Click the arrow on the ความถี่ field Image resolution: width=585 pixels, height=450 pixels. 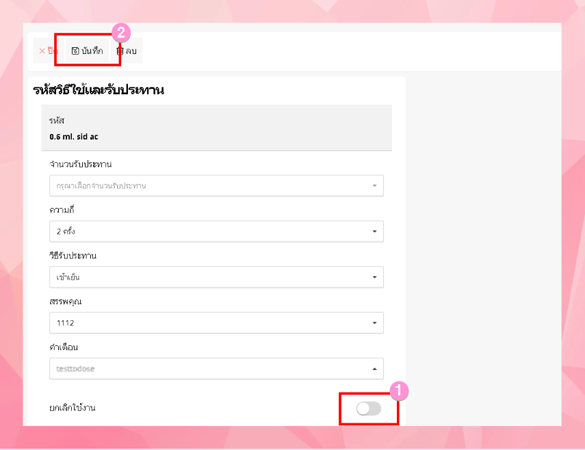click(374, 231)
